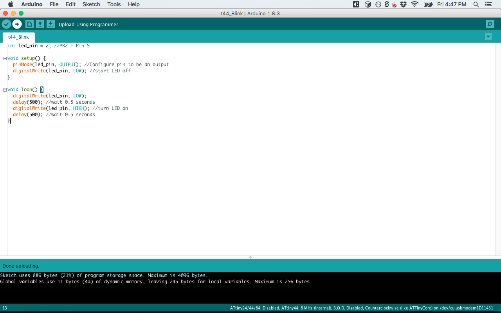Click the 3D box menu bar icon
The image size is (501, 313).
[368, 4]
